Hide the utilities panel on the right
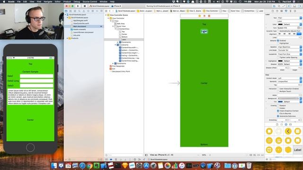This screenshot has height=170, width=303. click(x=299, y=6)
